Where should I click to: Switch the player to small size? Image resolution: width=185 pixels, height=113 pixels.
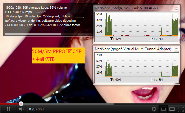(163, 109)
